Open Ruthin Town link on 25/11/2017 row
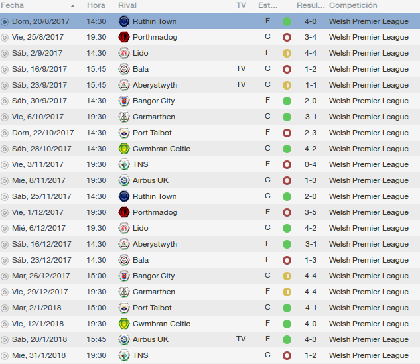Screen dimensions: 420x364 point(155,196)
